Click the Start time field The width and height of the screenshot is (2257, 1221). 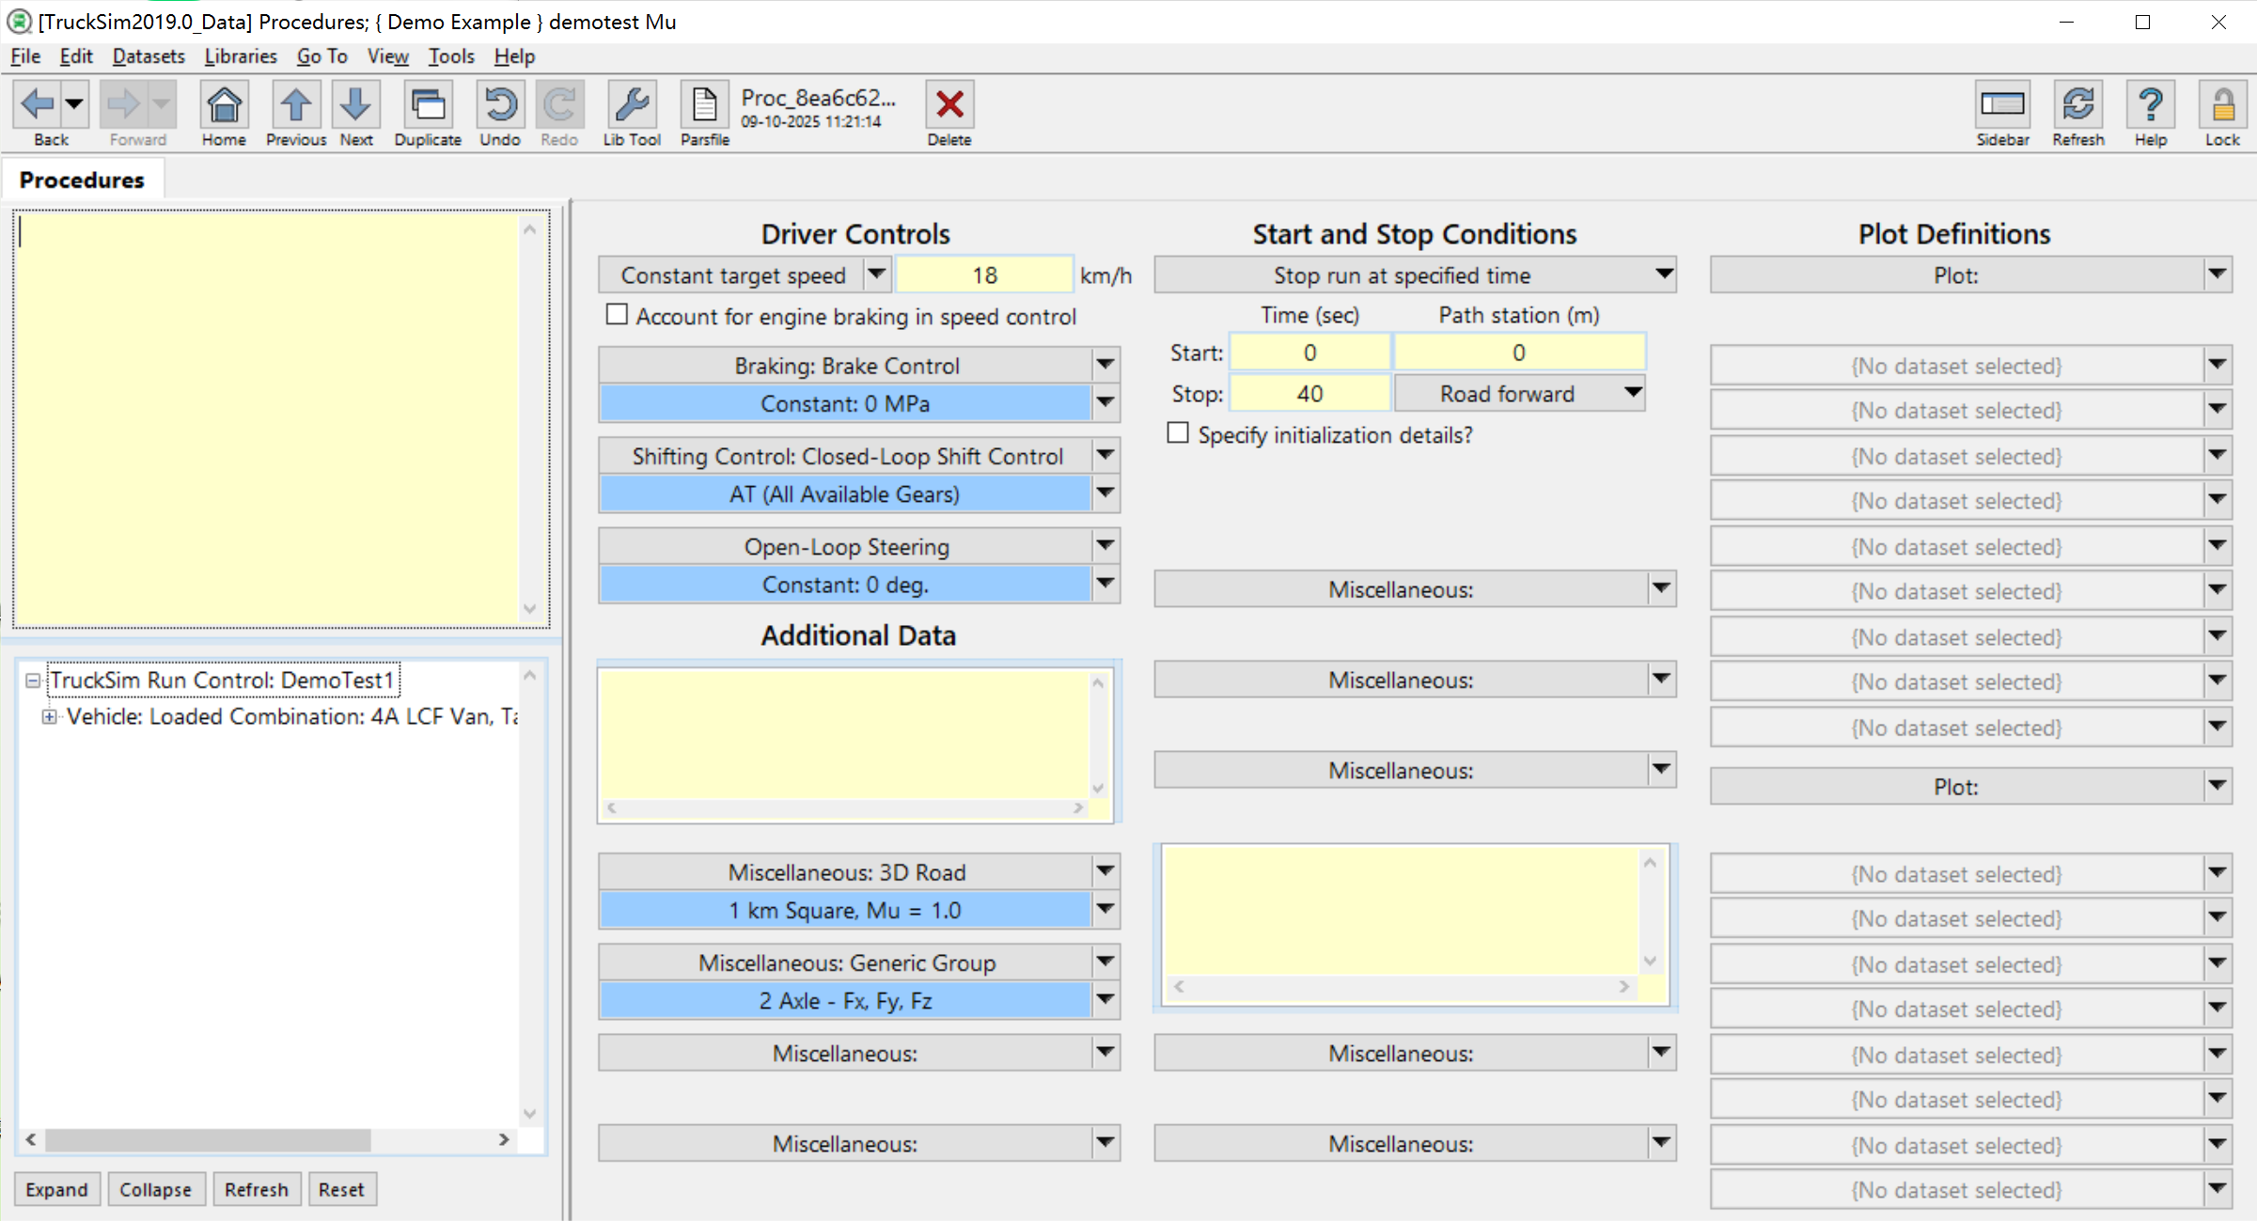tap(1309, 352)
